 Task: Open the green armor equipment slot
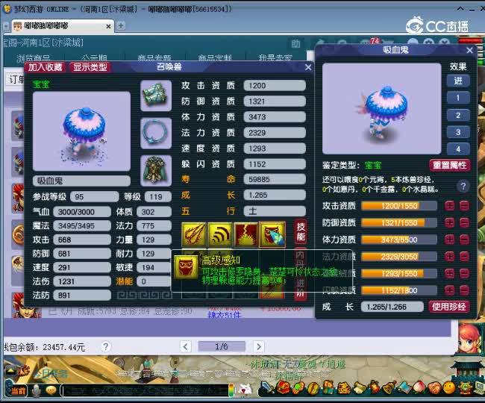pos(156,170)
